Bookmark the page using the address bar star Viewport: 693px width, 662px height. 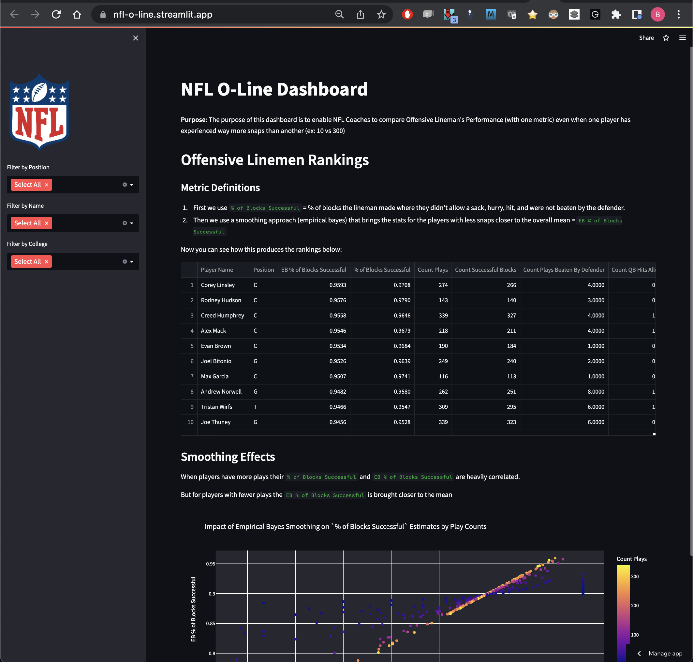[382, 14]
